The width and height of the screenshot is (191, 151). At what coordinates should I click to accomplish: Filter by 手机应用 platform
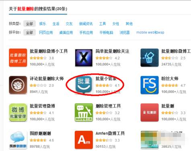pos(86,33)
